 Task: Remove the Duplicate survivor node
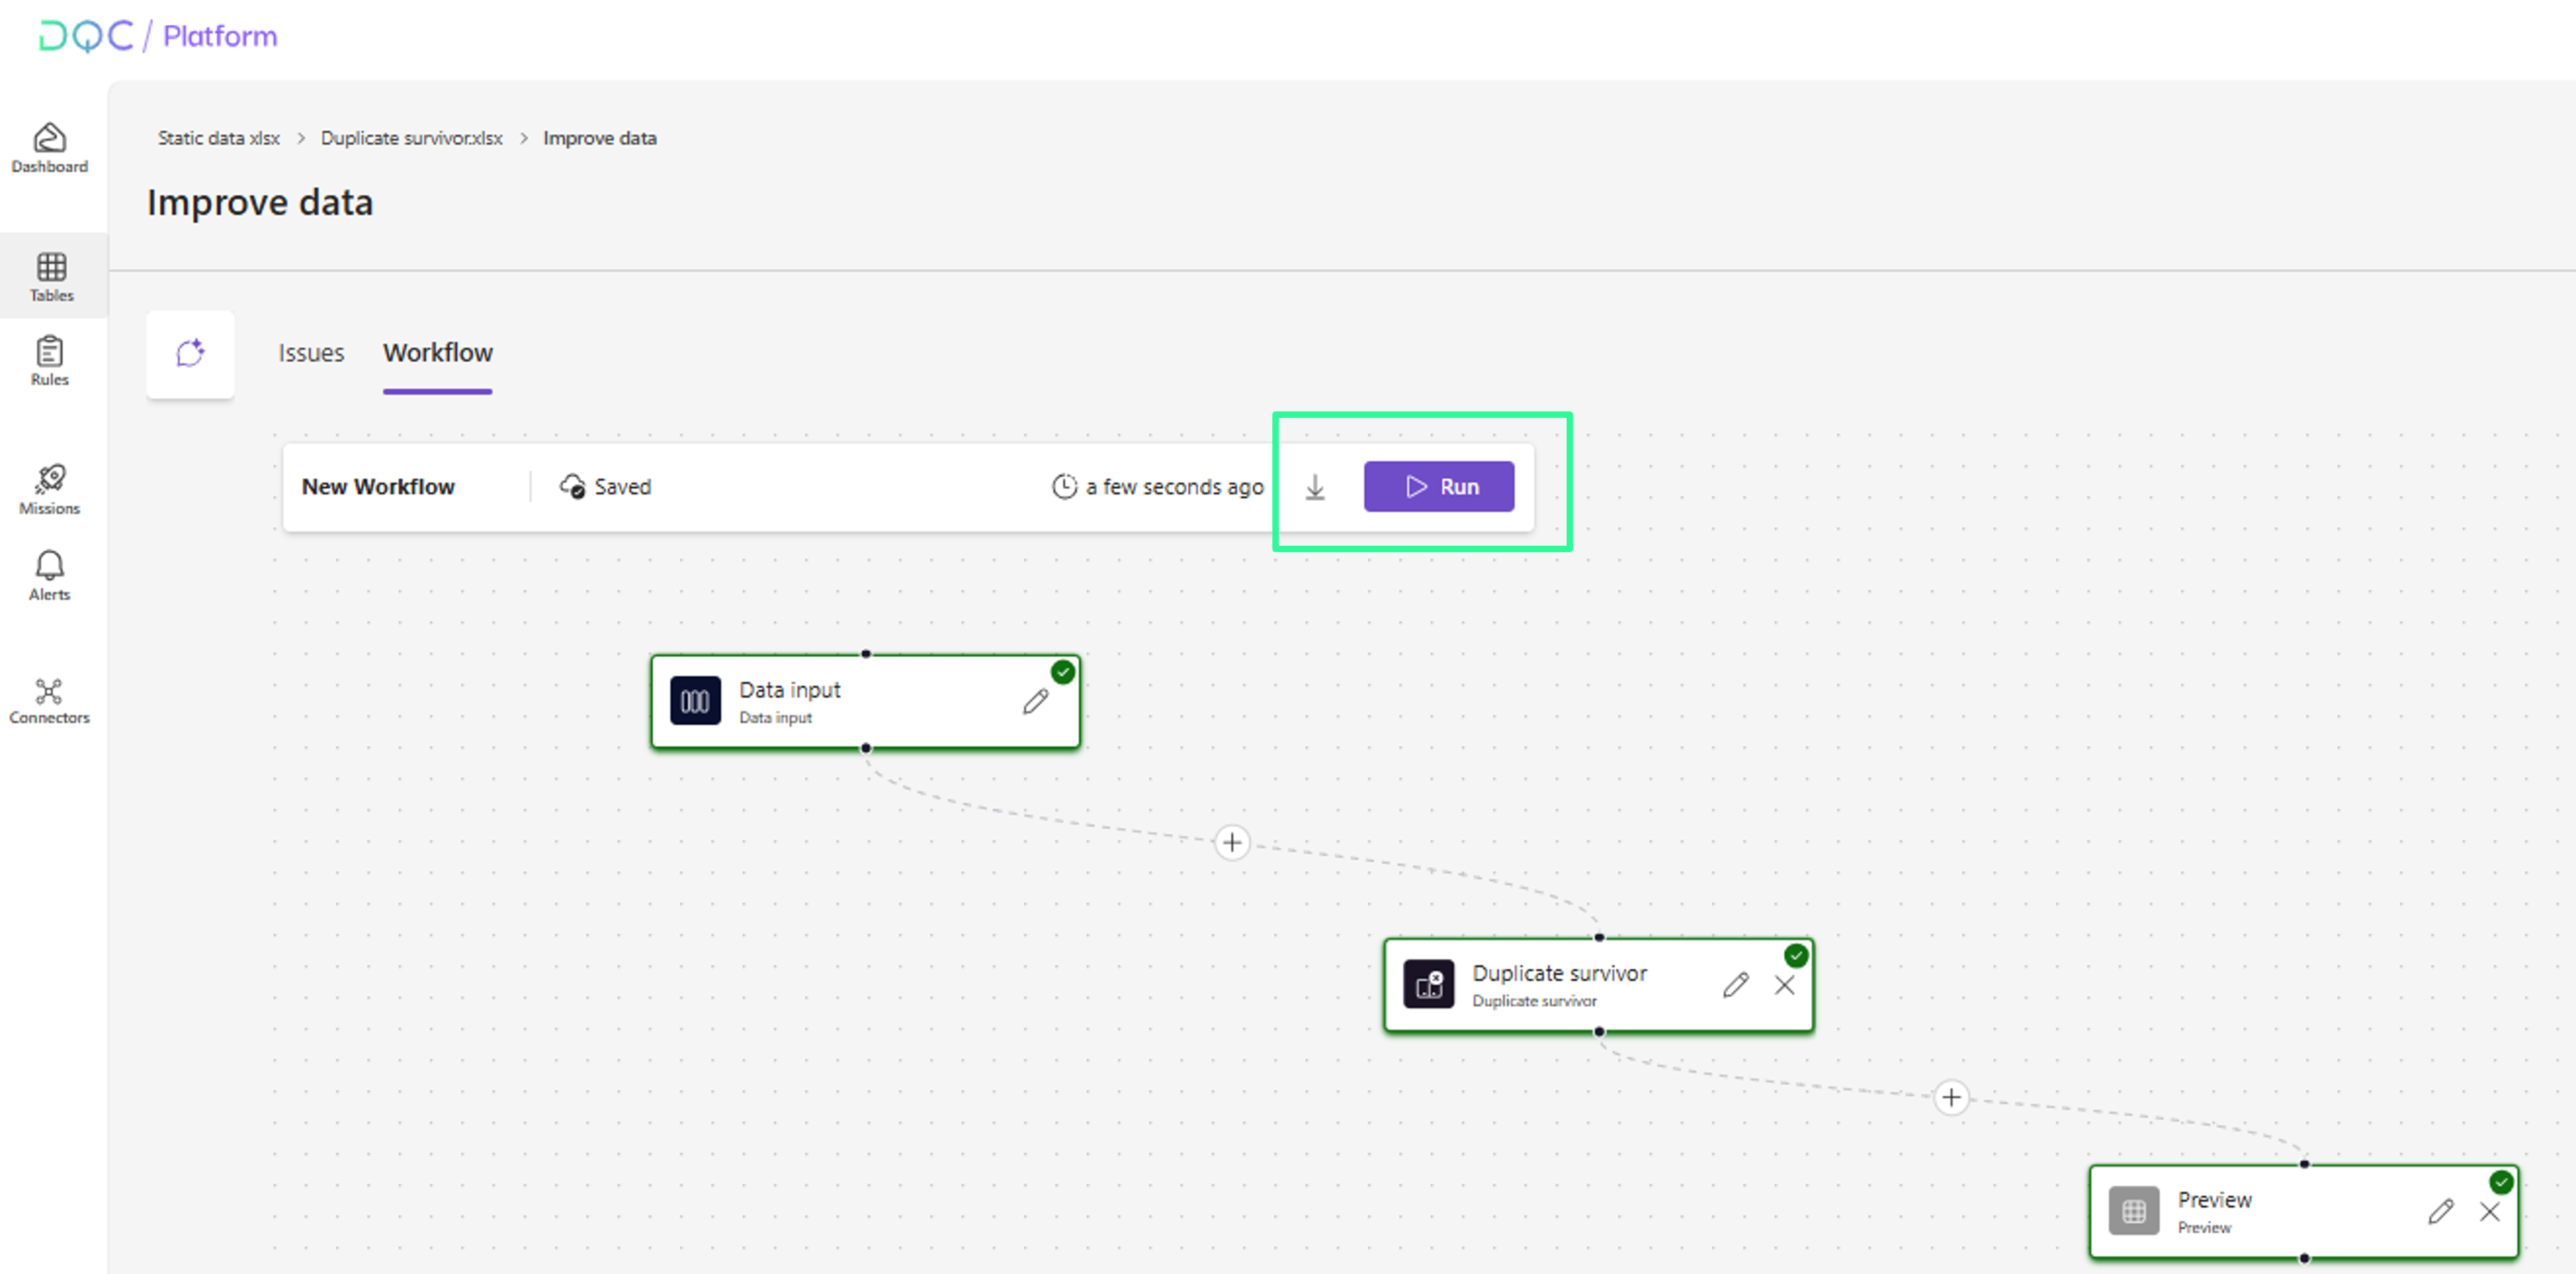coord(1784,985)
